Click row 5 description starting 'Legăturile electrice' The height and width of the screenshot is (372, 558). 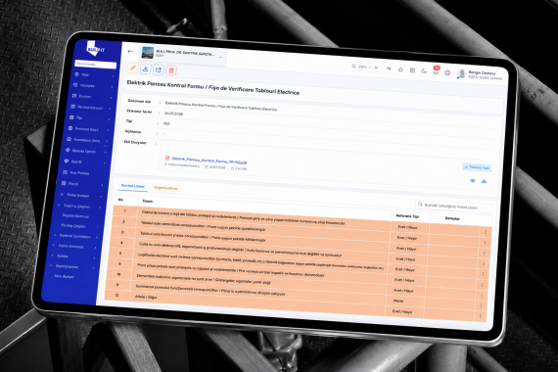[x=260, y=262]
